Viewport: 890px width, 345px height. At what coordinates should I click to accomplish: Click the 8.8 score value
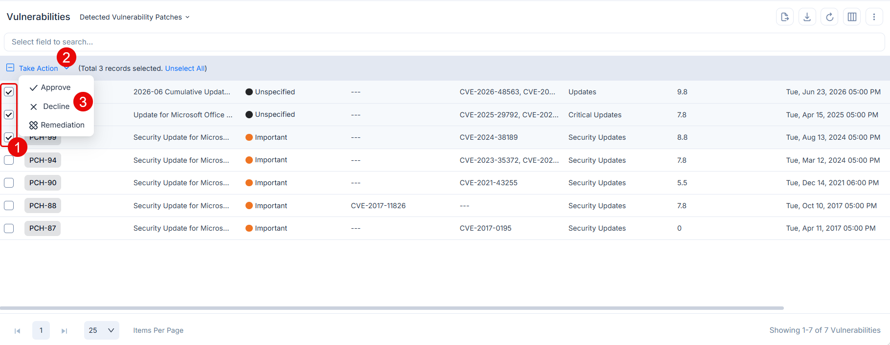click(682, 137)
